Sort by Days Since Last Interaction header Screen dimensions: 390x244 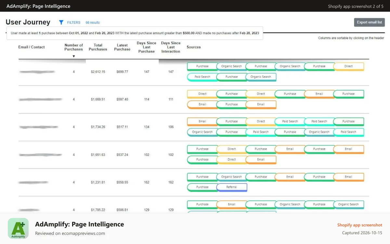pyautogui.click(x=171, y=47)
